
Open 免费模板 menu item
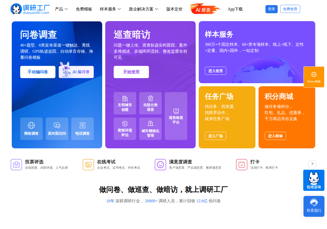coord(84,9)
